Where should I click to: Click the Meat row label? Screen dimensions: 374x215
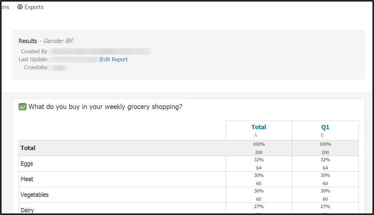pyautogui.click(x=27, y=179)
